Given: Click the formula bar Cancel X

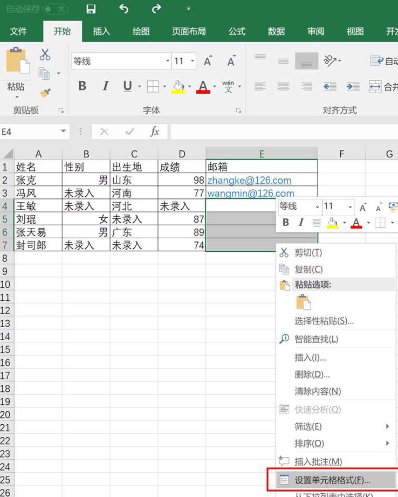Looking at the screenshot, I should [104, 131].
